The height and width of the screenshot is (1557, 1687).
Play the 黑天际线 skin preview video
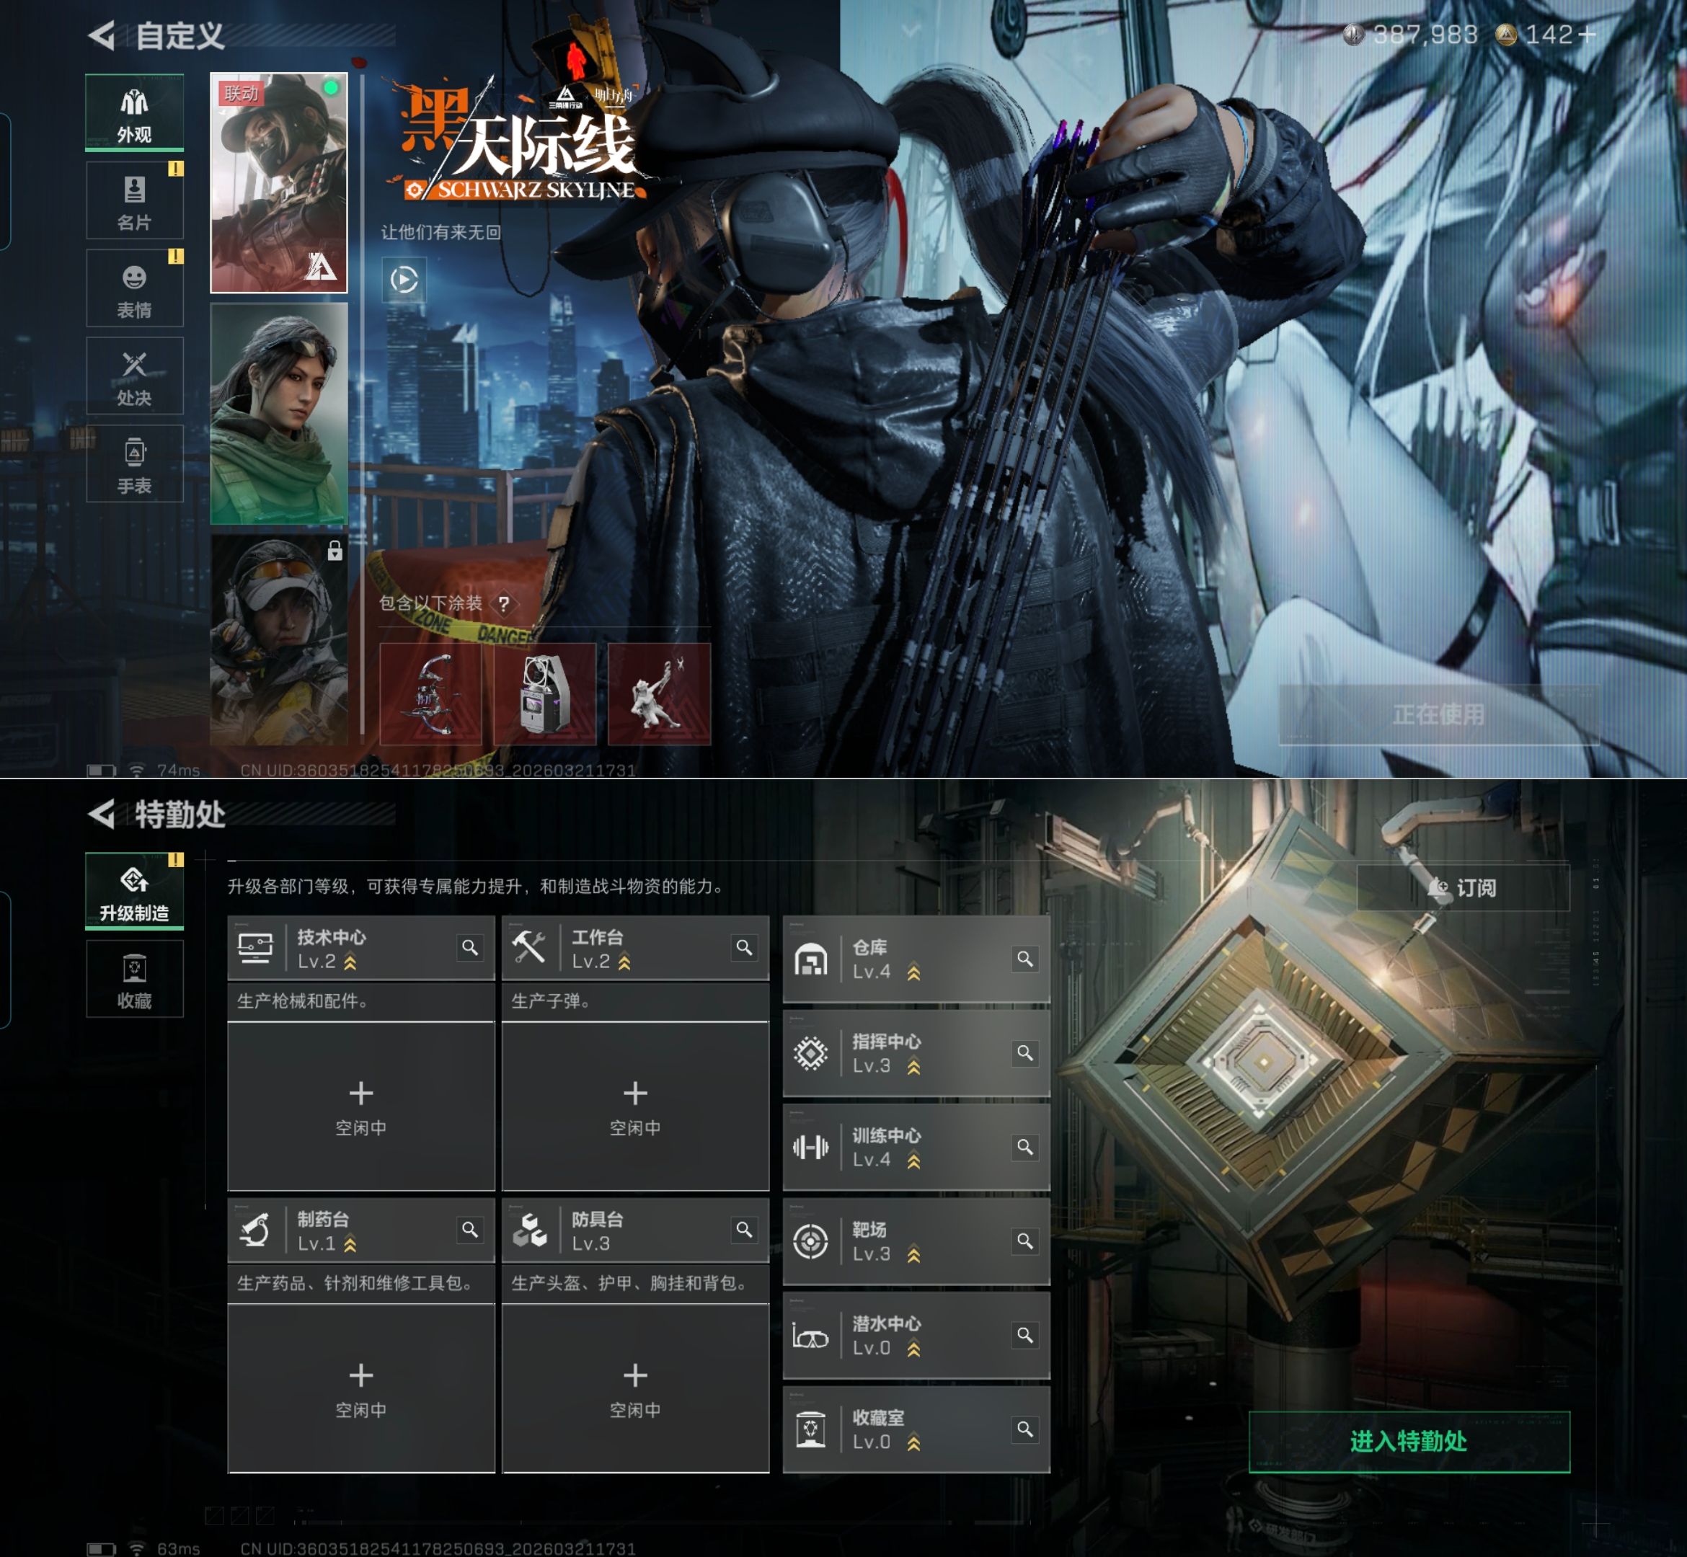(404, 280)
